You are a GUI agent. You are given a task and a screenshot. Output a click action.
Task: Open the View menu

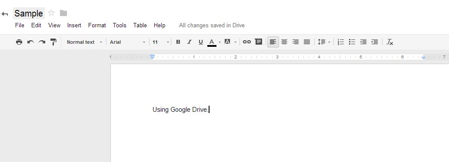(54, 26)
